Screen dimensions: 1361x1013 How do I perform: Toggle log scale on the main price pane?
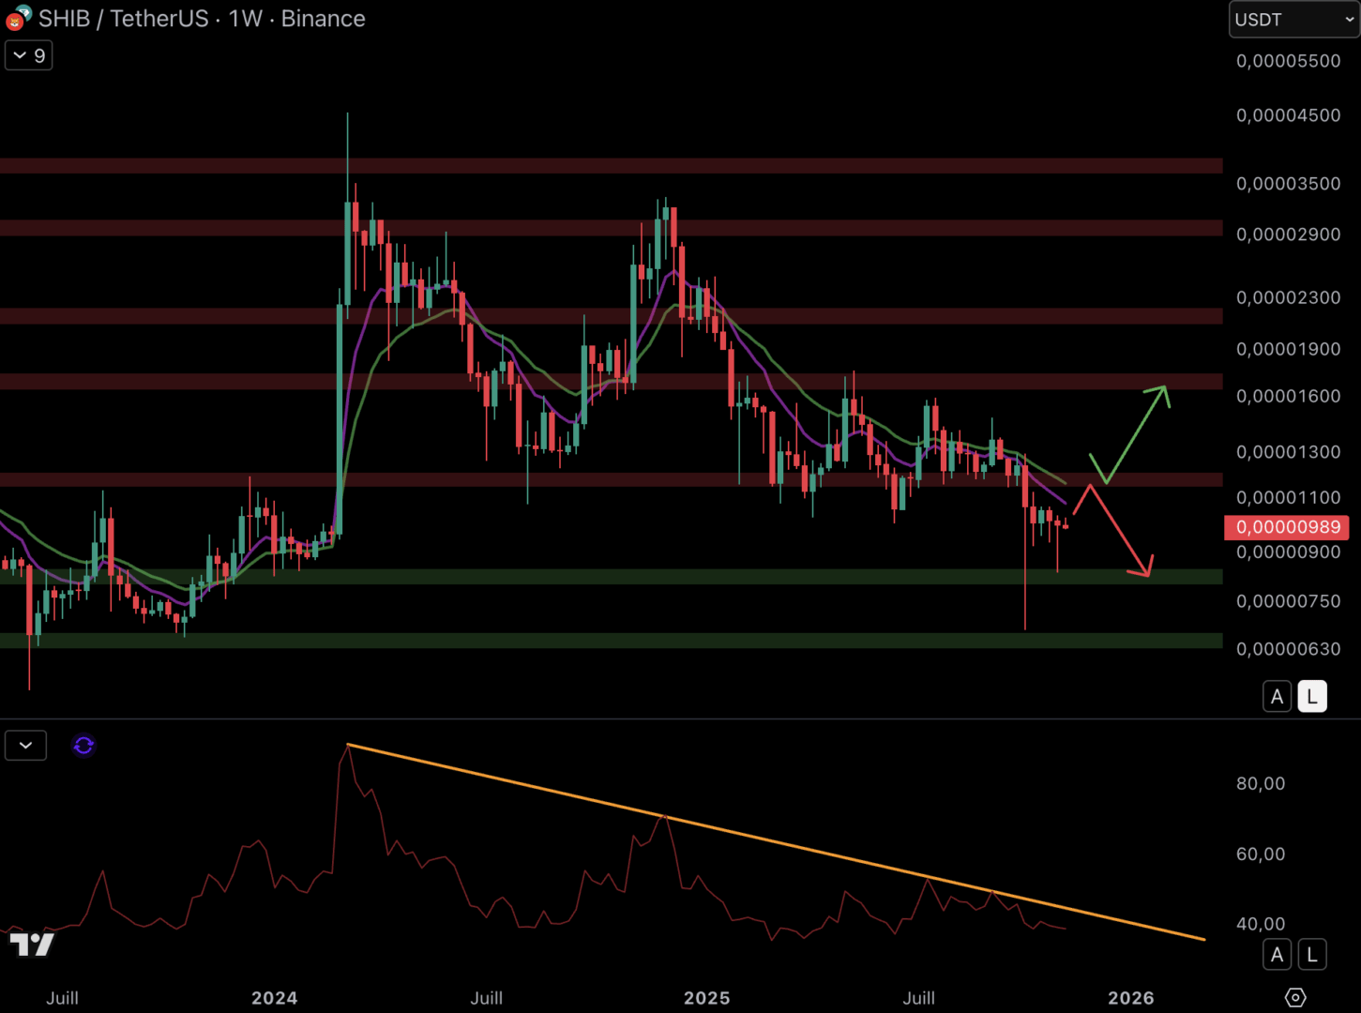click(x=1311, y=697)
